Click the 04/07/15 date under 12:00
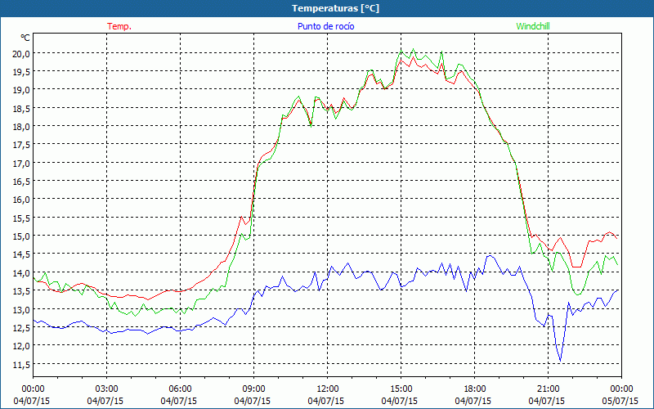 (326, 401)
